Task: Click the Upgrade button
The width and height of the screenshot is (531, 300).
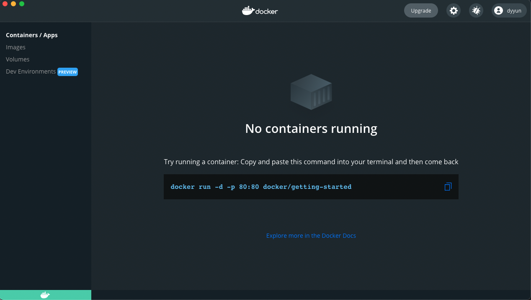Action: pyautogui.click(x=421, y=10)
